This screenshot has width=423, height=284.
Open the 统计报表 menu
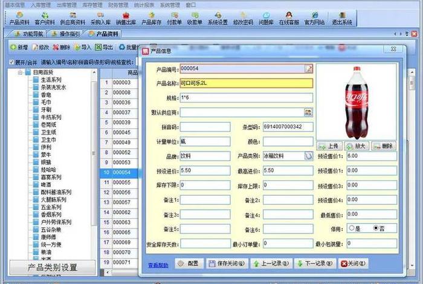click(x=144, y=5)
